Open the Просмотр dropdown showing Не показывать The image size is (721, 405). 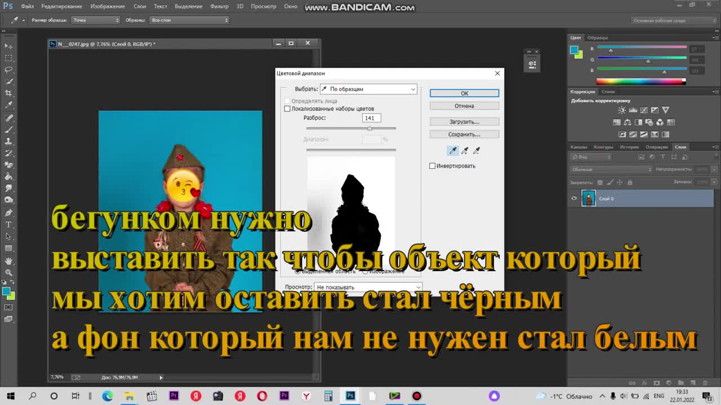[x=367, y=287]
